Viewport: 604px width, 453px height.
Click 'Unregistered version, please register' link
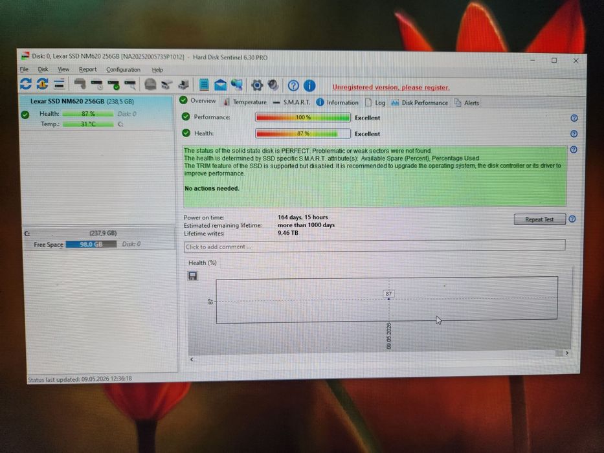(391, 87)
